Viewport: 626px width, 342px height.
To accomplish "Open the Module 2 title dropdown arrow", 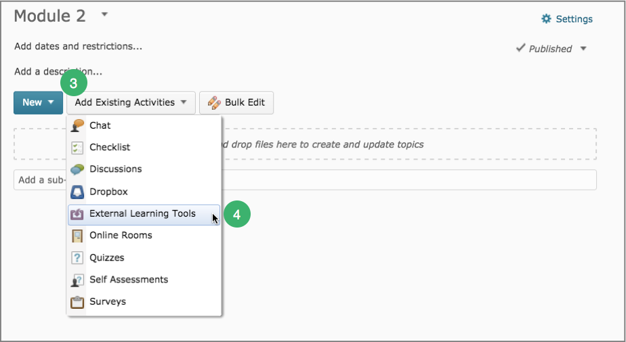I will tap(104, 14).
